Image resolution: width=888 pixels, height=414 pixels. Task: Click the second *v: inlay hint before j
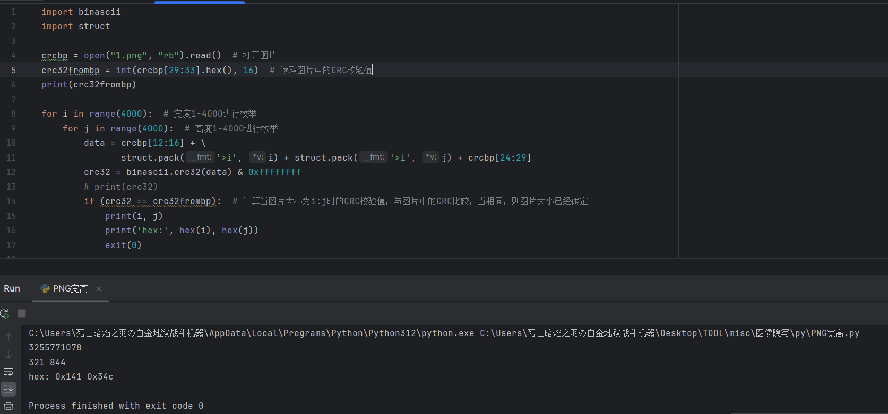(x=430, y=157)
